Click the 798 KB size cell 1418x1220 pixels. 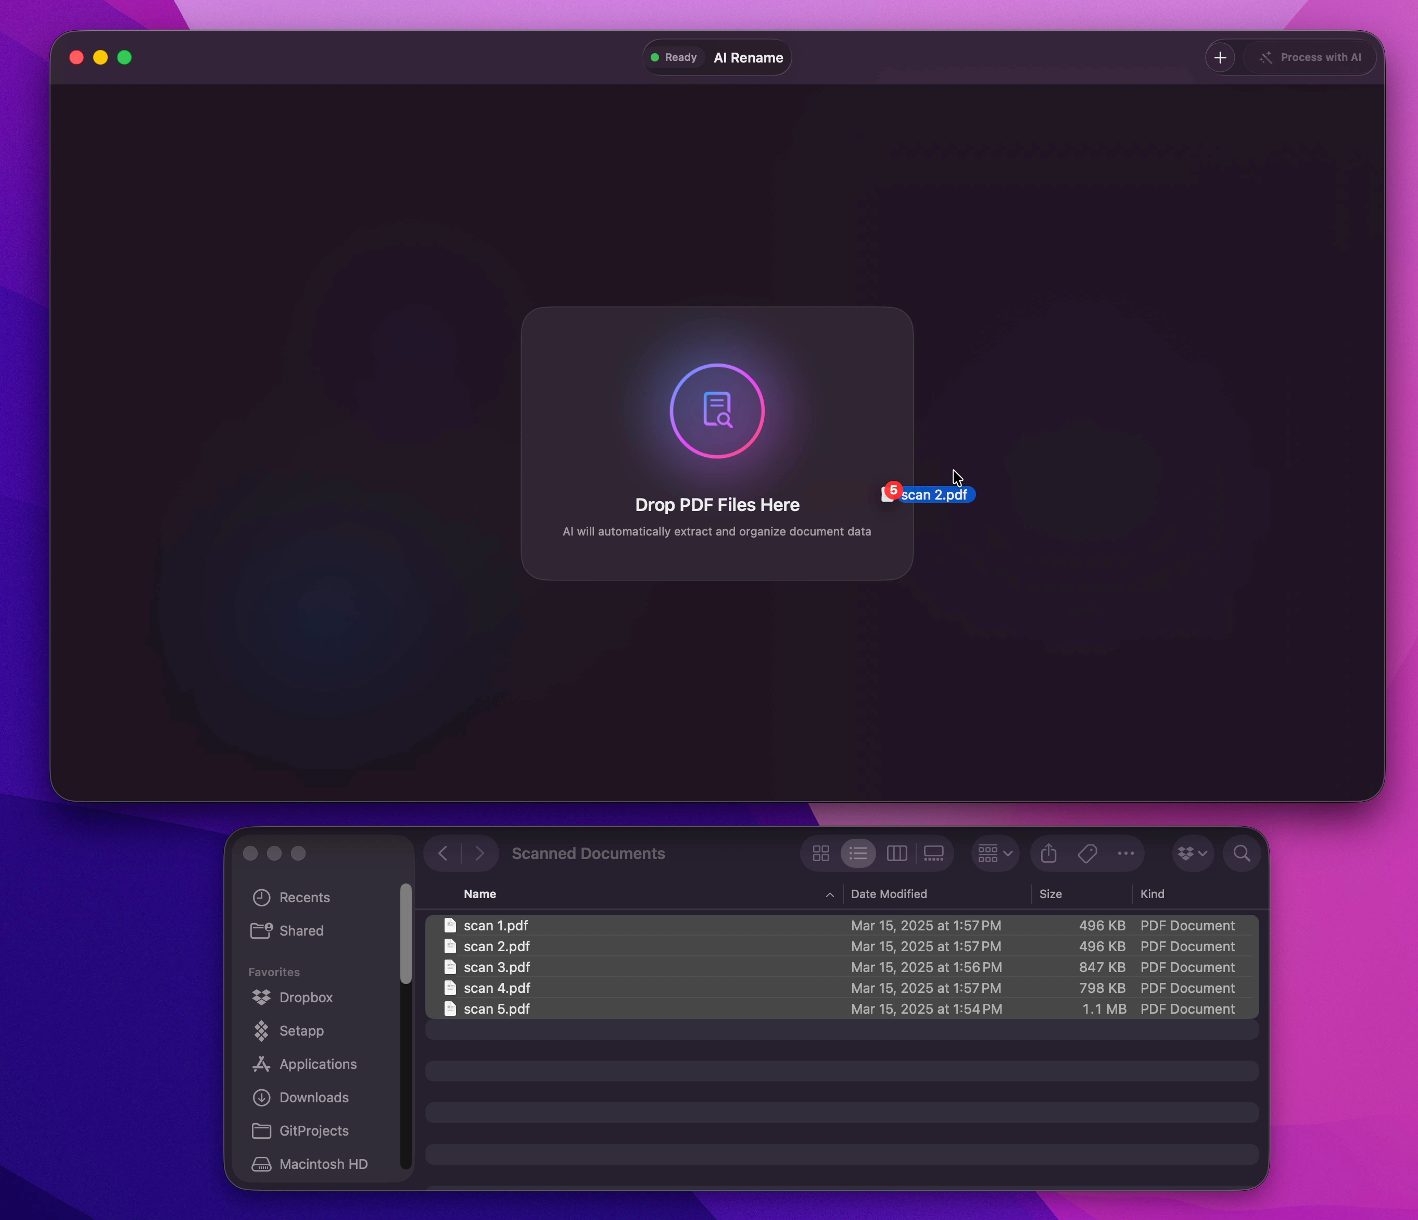coord(1102,988)
